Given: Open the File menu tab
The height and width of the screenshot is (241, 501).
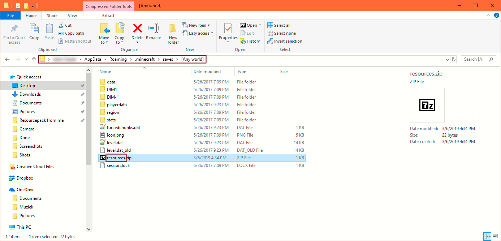Looking at the screenshot, I should 10,16.
